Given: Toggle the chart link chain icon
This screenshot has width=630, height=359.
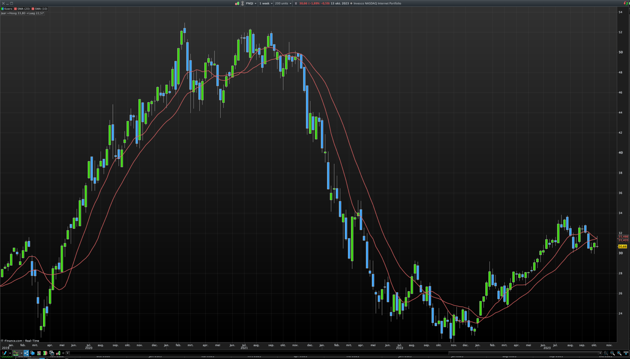Looking at the screenshot, I should point(242,3).
